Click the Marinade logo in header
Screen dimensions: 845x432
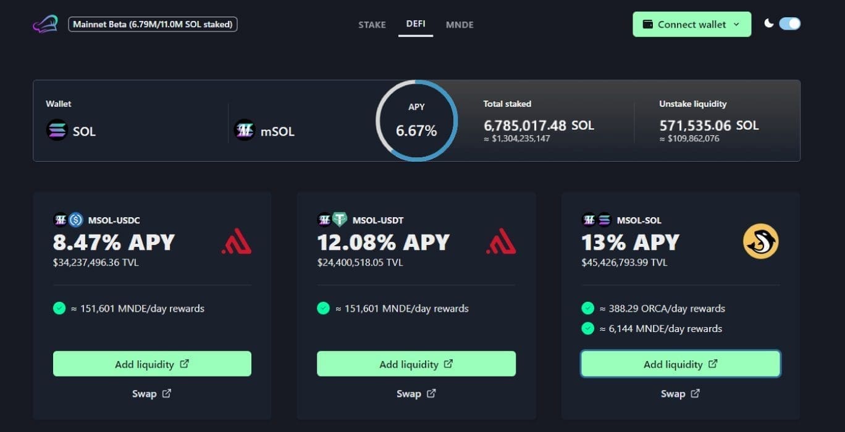(45, 25)
